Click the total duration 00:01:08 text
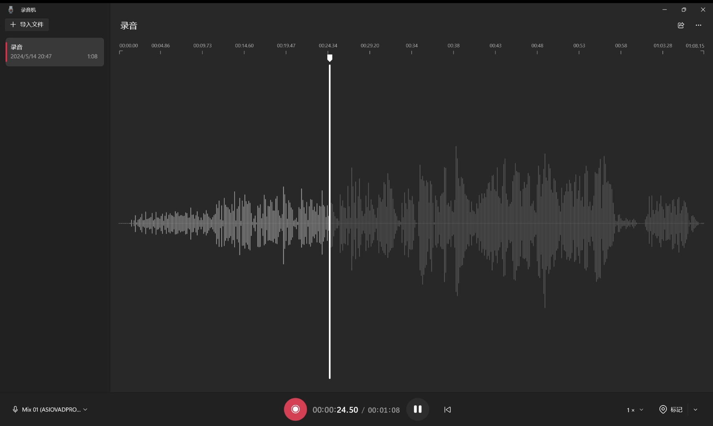Image resolution: width=713 pixels, height=426 pixels. coord(384,410)
